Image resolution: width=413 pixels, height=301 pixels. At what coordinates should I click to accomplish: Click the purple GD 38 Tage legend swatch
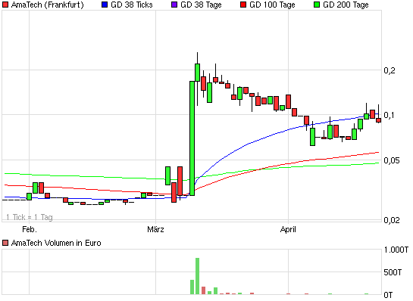tap(174, 5)
